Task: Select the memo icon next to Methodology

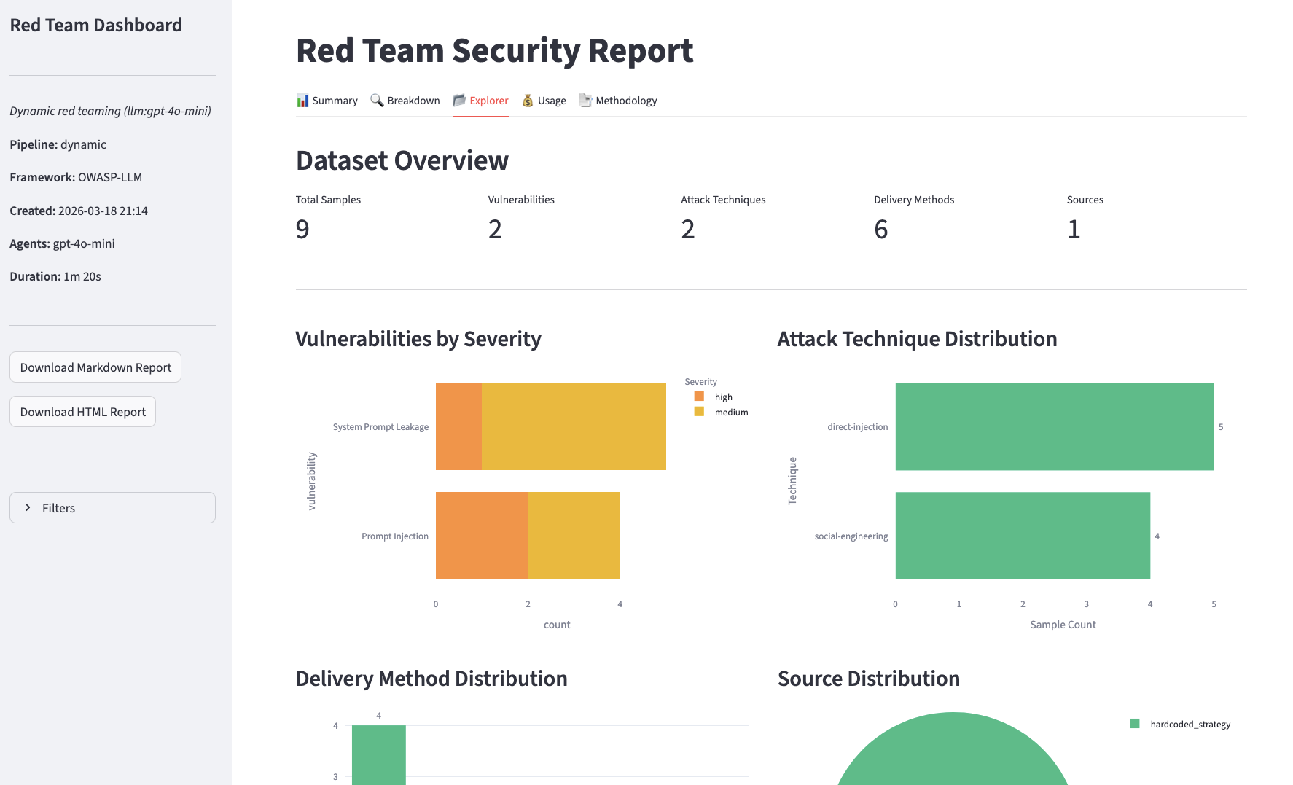Action: click(585, 100)
